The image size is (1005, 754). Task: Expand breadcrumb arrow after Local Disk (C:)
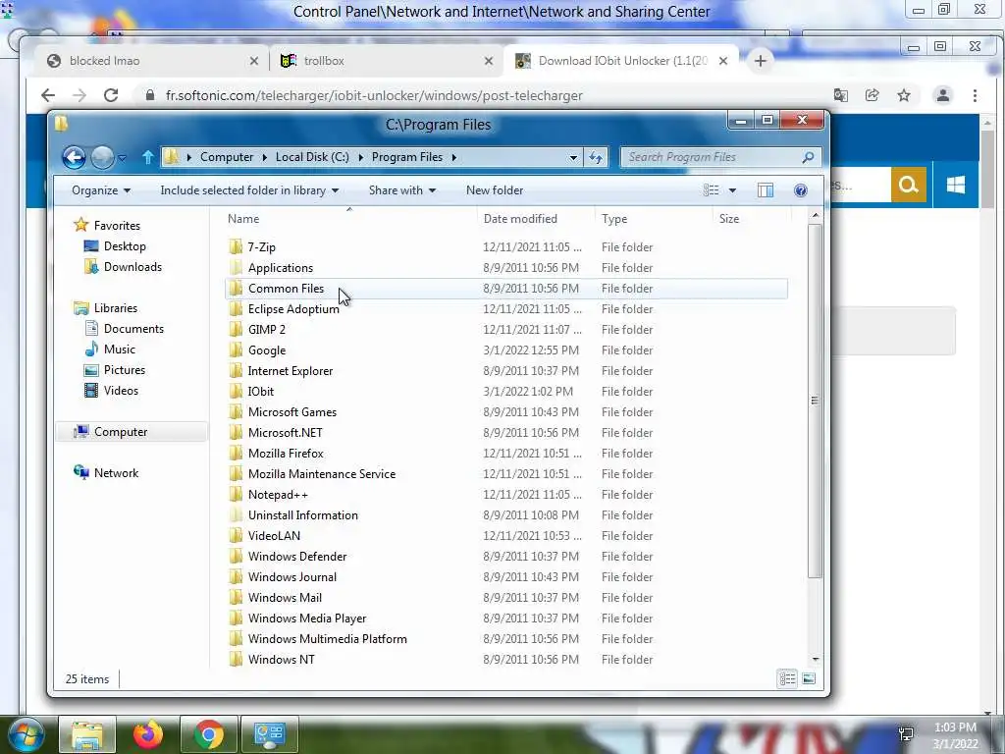tap(360, 157)
